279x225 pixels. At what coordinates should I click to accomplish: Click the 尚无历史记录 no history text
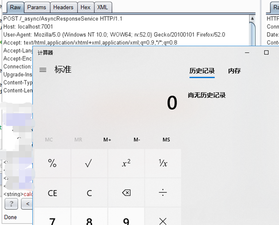pyautogui.click(x=207, y=95)
